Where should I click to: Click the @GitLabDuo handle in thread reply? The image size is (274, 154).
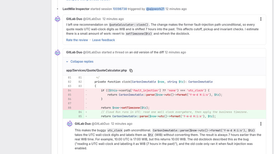pyautogui.click(x=101, y=124)
